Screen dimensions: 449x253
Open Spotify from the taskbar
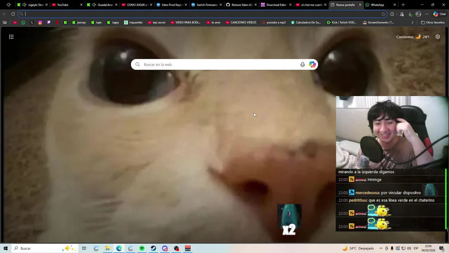point(142,248)
